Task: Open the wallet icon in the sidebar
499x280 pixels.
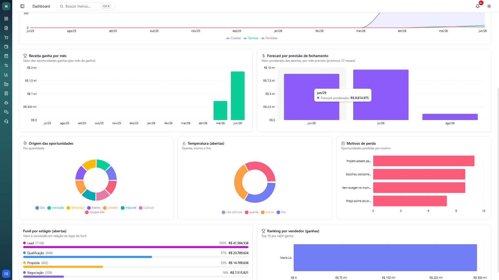Action: [x=6, y=47]
